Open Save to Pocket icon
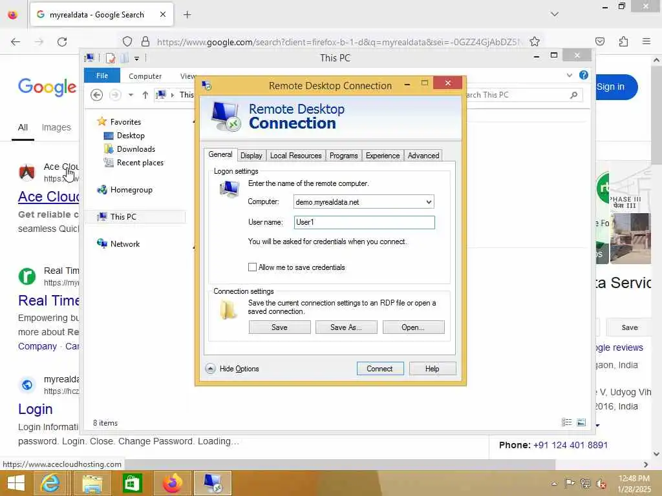662x496 pixels. 600,41
